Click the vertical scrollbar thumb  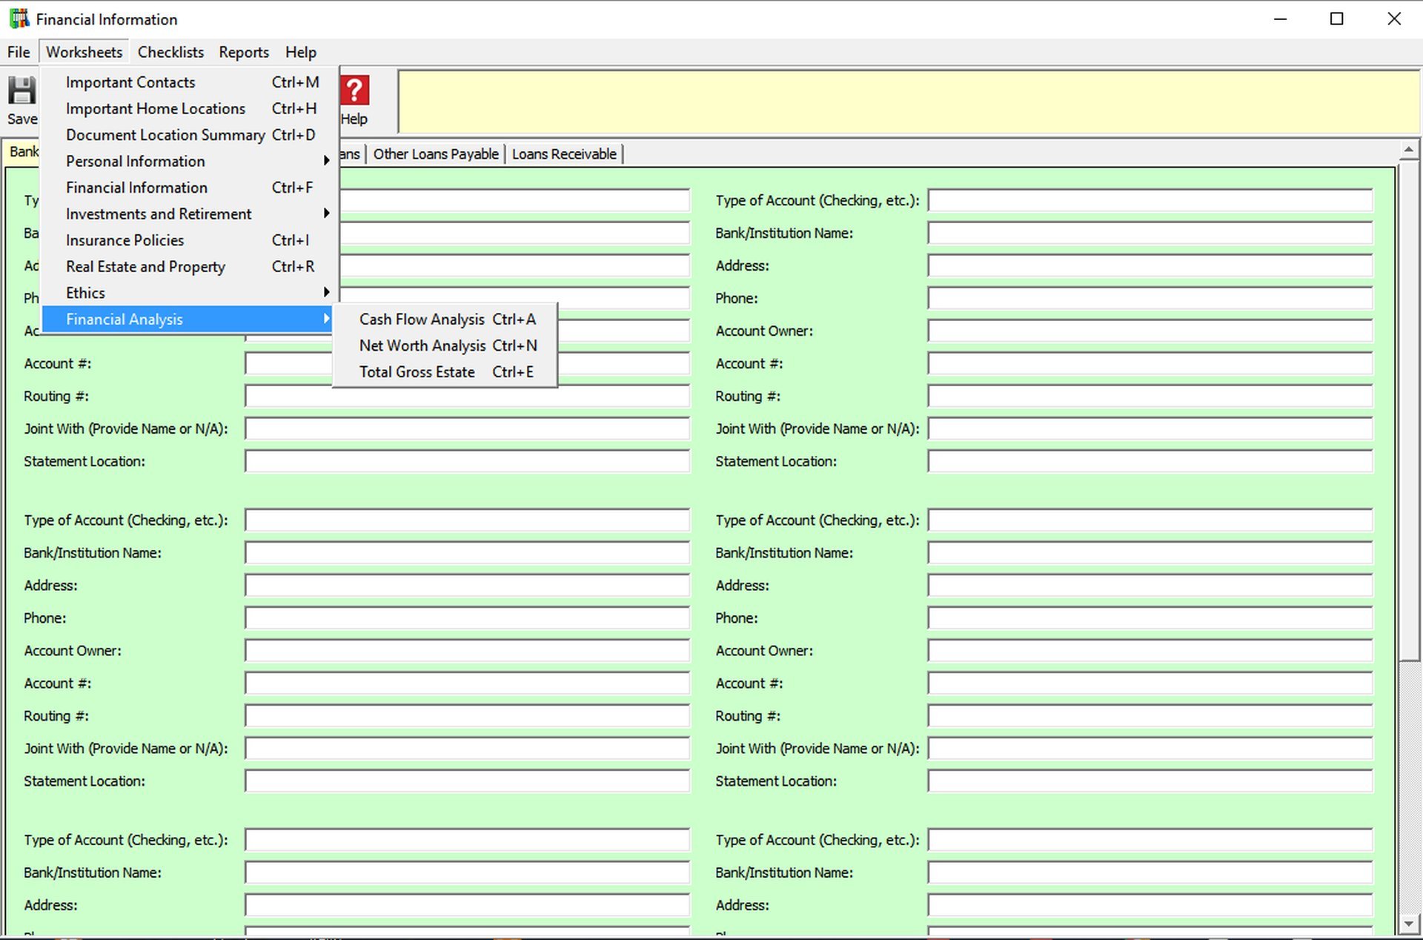click(1409, 409)
